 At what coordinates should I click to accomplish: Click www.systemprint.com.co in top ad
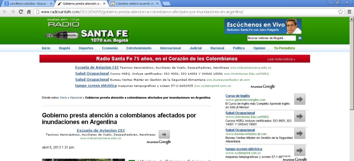[x=212, y=85]
